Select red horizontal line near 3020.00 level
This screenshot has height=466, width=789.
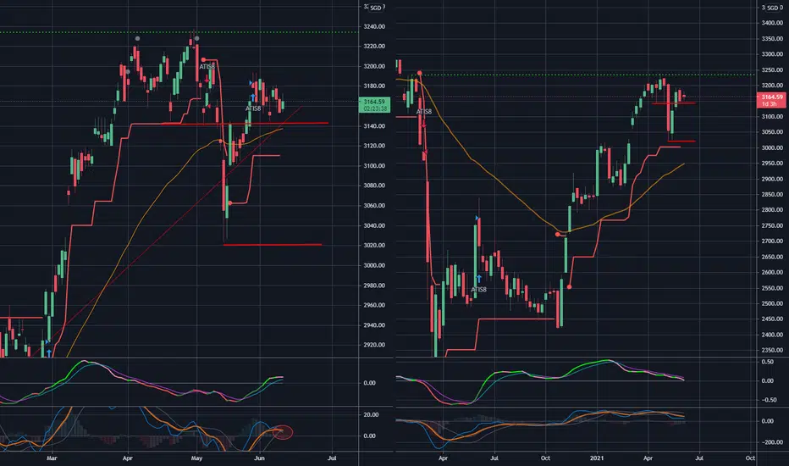coord(273,245)
